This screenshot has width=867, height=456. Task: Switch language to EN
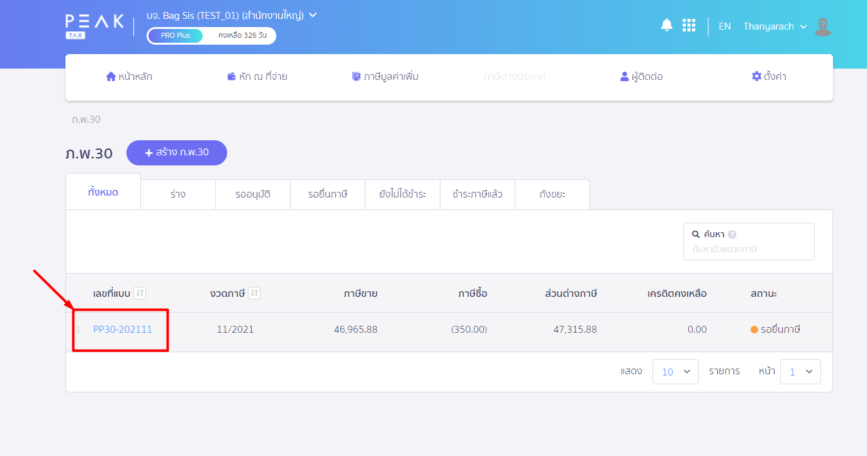point(725,26)
